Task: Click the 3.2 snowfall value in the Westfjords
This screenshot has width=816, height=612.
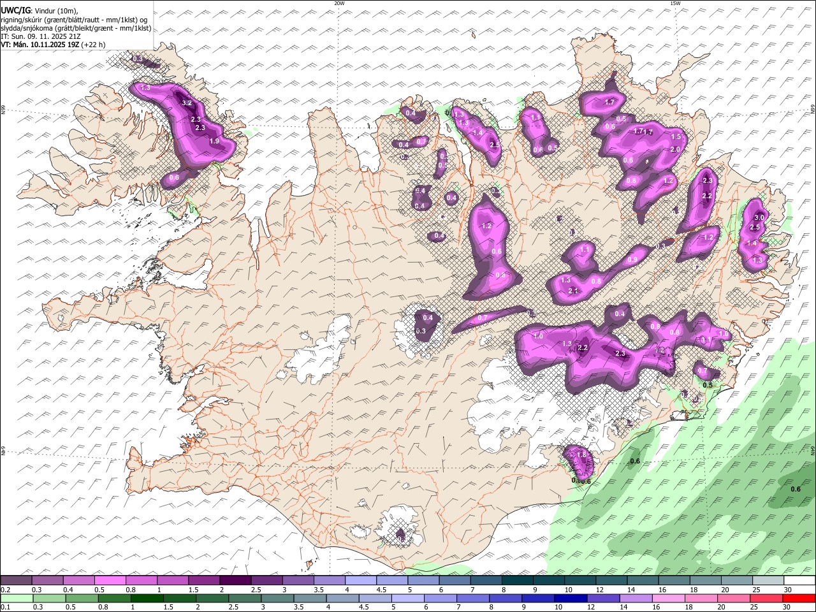Action: click(x=187, y=103)
